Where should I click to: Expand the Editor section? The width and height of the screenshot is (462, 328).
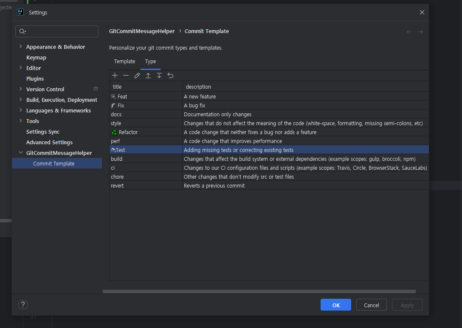[21, 68]
